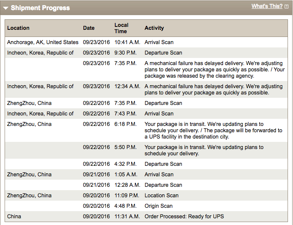Click the 12:34 A.M. mechanical failure activity
This screenshot has width=293, height=225.
(214, 89)
